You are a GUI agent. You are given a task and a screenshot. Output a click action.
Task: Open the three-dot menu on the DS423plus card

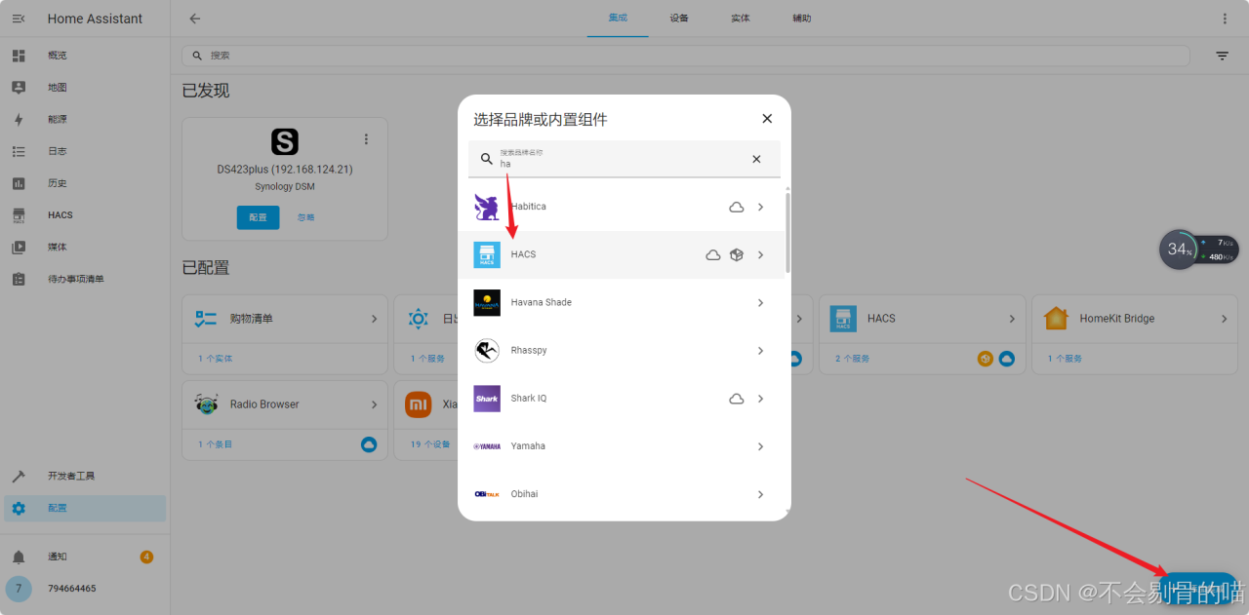[366, 138]
